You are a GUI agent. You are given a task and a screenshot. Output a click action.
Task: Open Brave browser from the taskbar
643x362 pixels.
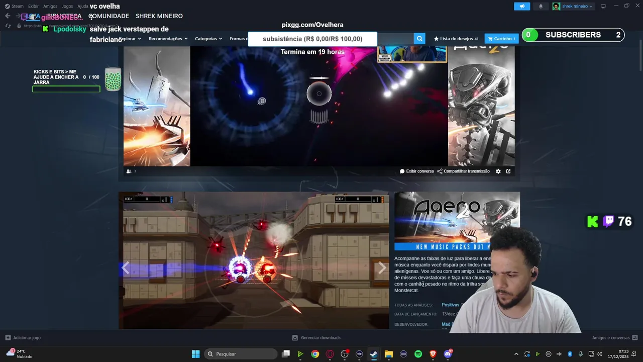[433, 354]
